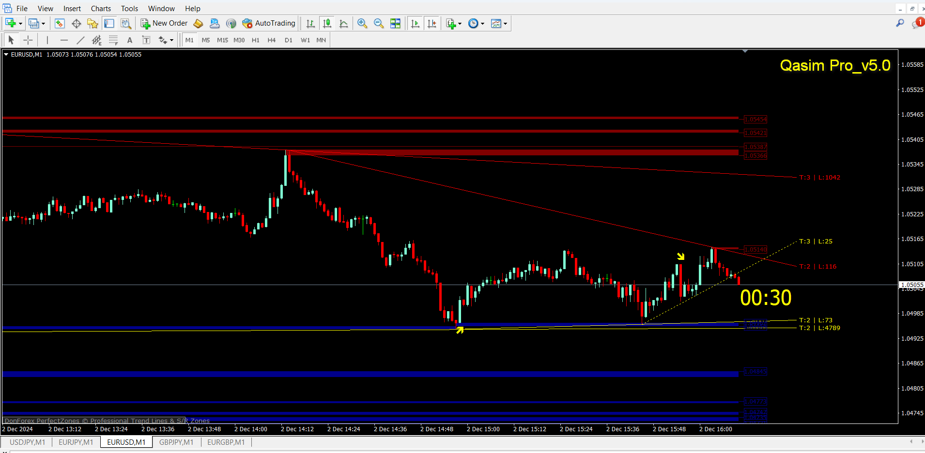The image size is (925, 453).
Task: Zoom in on the chart
Action: tap(362, 23)
